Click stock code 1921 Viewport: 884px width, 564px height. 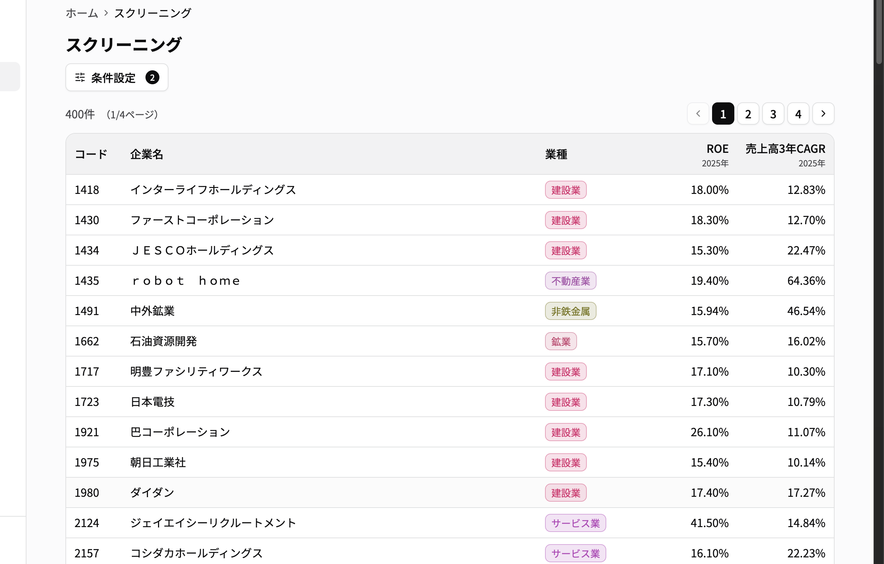pyautogui.click(x=87, y=432)
